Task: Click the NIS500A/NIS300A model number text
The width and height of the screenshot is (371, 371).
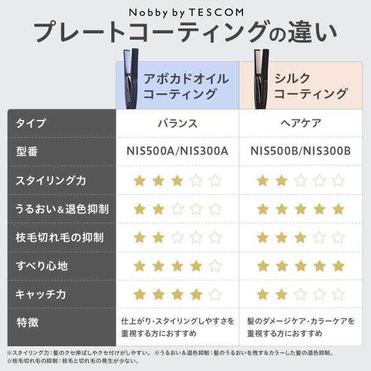Action: (x=177, y=151)
